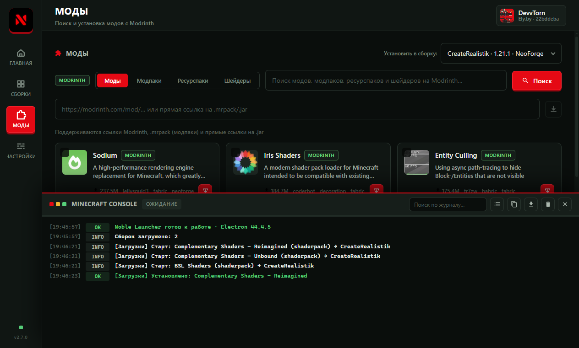Tick the checkbox on the Entity Culling card
The height and width of the screenshot is (348, 579).
407,152
